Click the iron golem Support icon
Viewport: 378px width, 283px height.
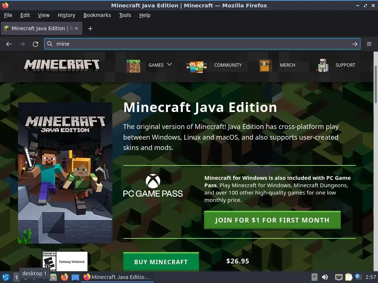323,66
